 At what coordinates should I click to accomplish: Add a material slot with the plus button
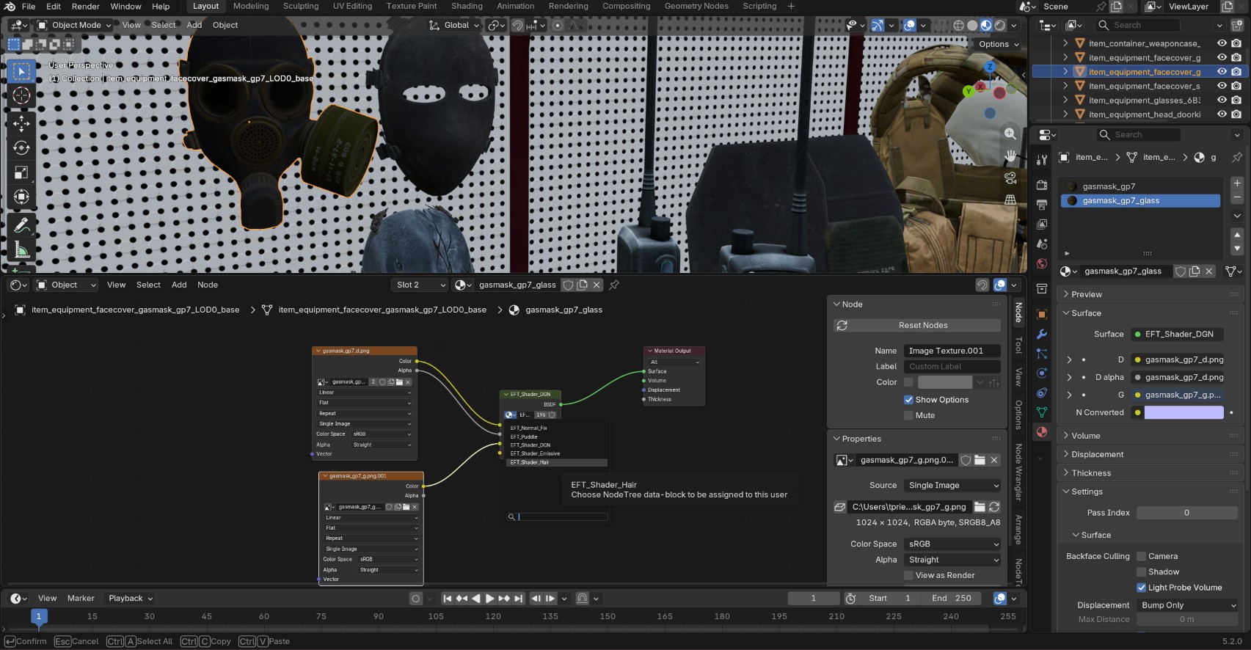[1237, 183]
